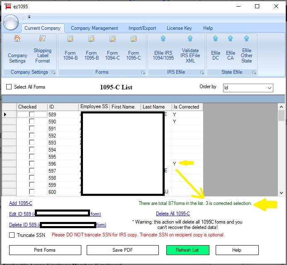The height and width of the screenshot is (265, 287).
Task: Expand the IRS Efile group launcher
Action: [202, 72]
